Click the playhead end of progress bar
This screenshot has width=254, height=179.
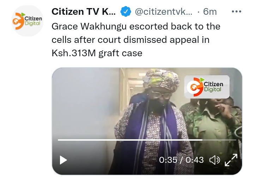[202, 140]
